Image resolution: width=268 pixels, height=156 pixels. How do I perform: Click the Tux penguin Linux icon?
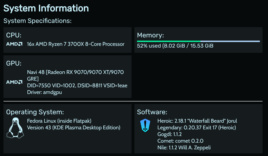point(13,128)
